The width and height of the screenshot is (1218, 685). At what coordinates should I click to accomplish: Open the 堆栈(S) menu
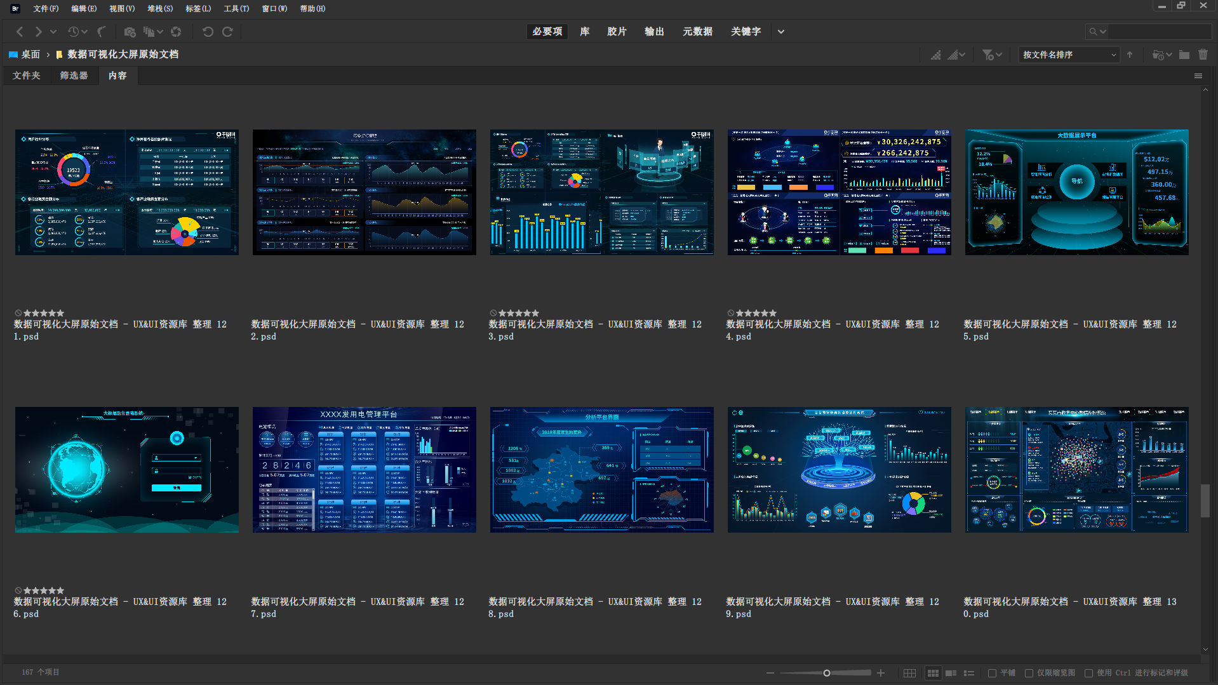pos(160,9)
